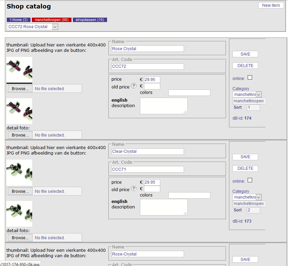Click the Rose Crystal thumbnail image

click(x=19, y=70)
